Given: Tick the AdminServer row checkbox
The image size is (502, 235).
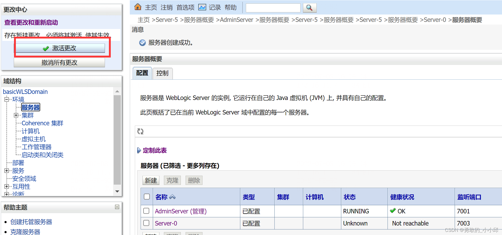Looking at the screenshot, I should [x=146, y=211].
